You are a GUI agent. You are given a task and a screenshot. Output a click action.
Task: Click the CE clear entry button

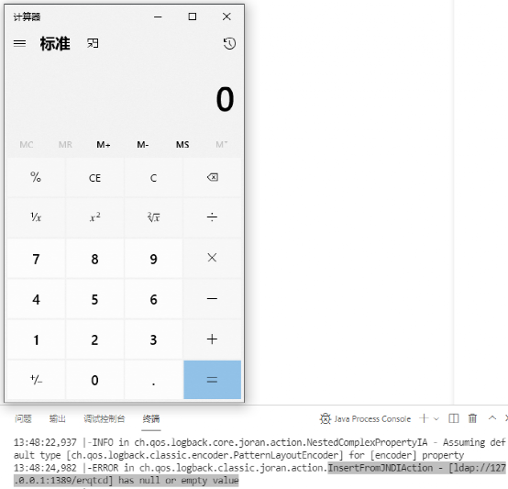(x=94, y=178)
